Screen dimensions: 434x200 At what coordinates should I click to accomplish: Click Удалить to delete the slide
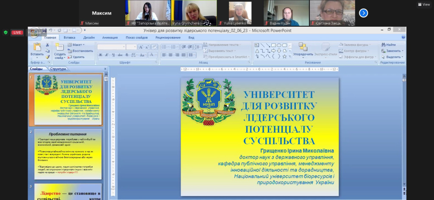point(76,57)
